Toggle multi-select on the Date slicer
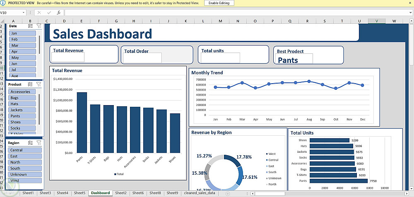The height and width of the screenshot is (197, 414). pos(30,26)
